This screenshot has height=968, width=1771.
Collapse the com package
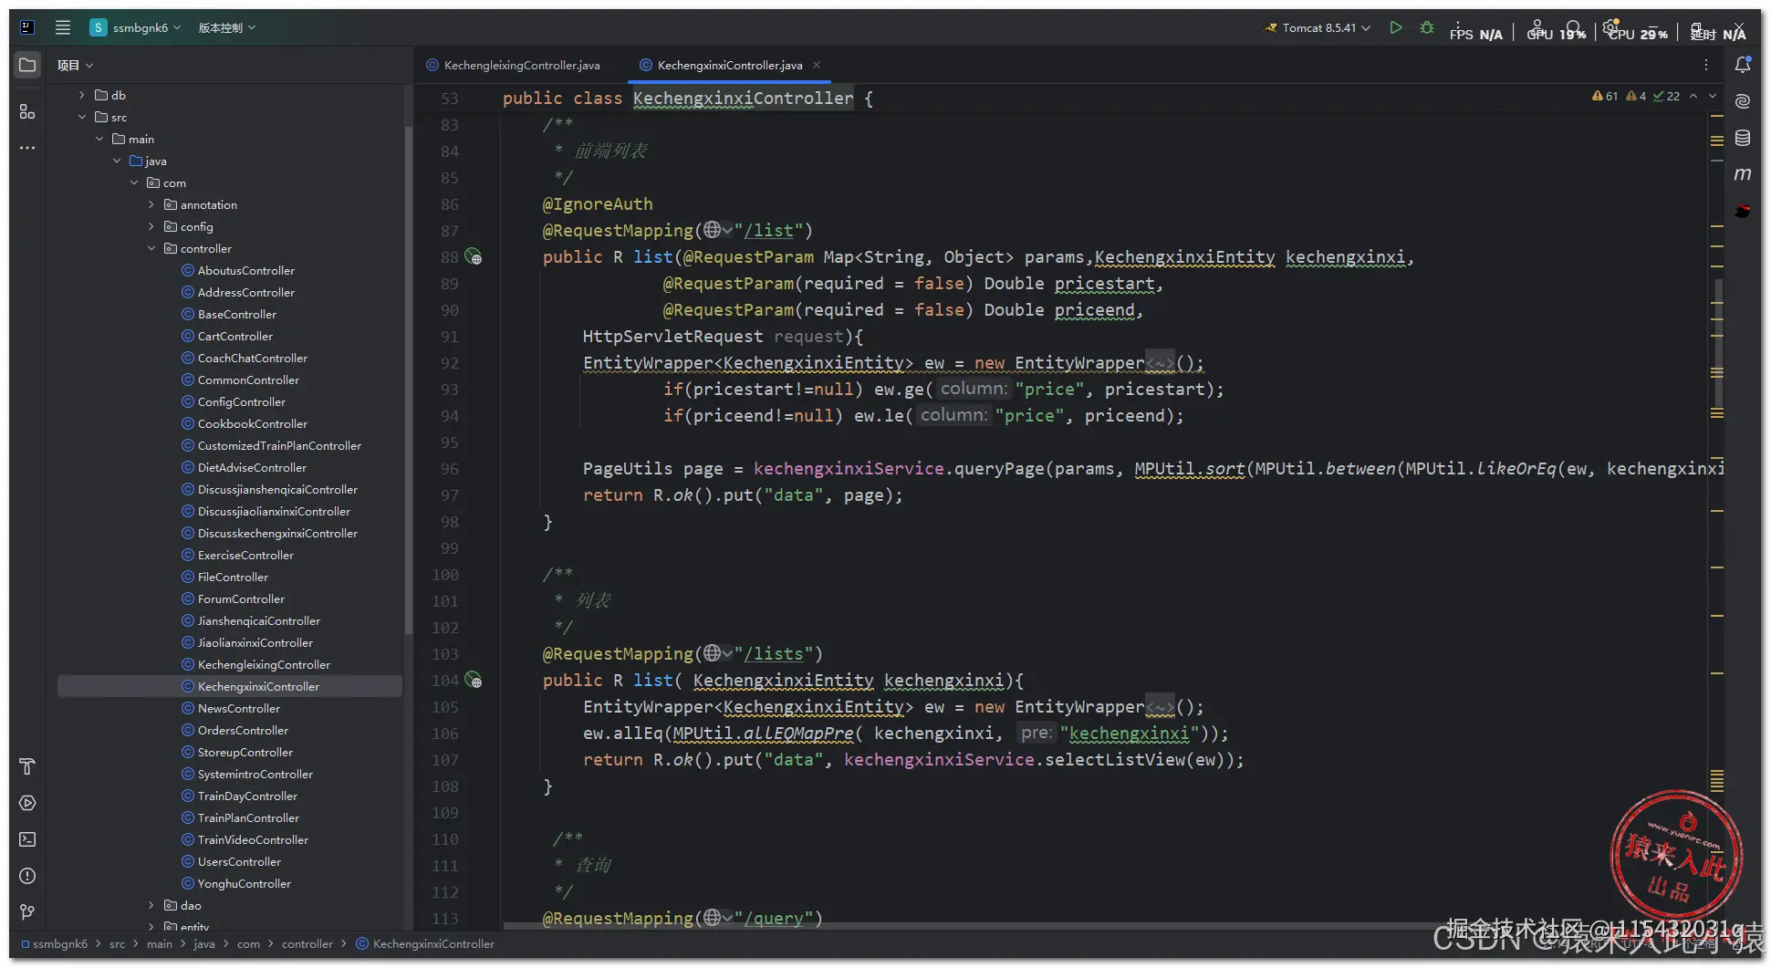133,182
